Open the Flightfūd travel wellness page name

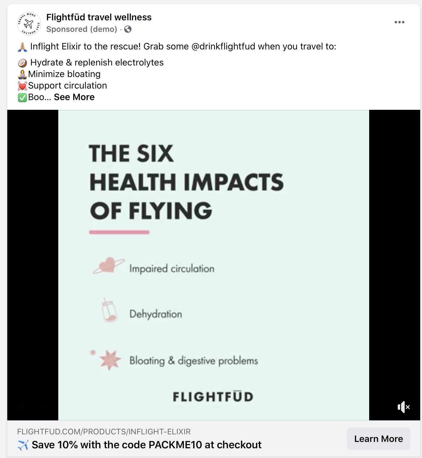[99, 17]
